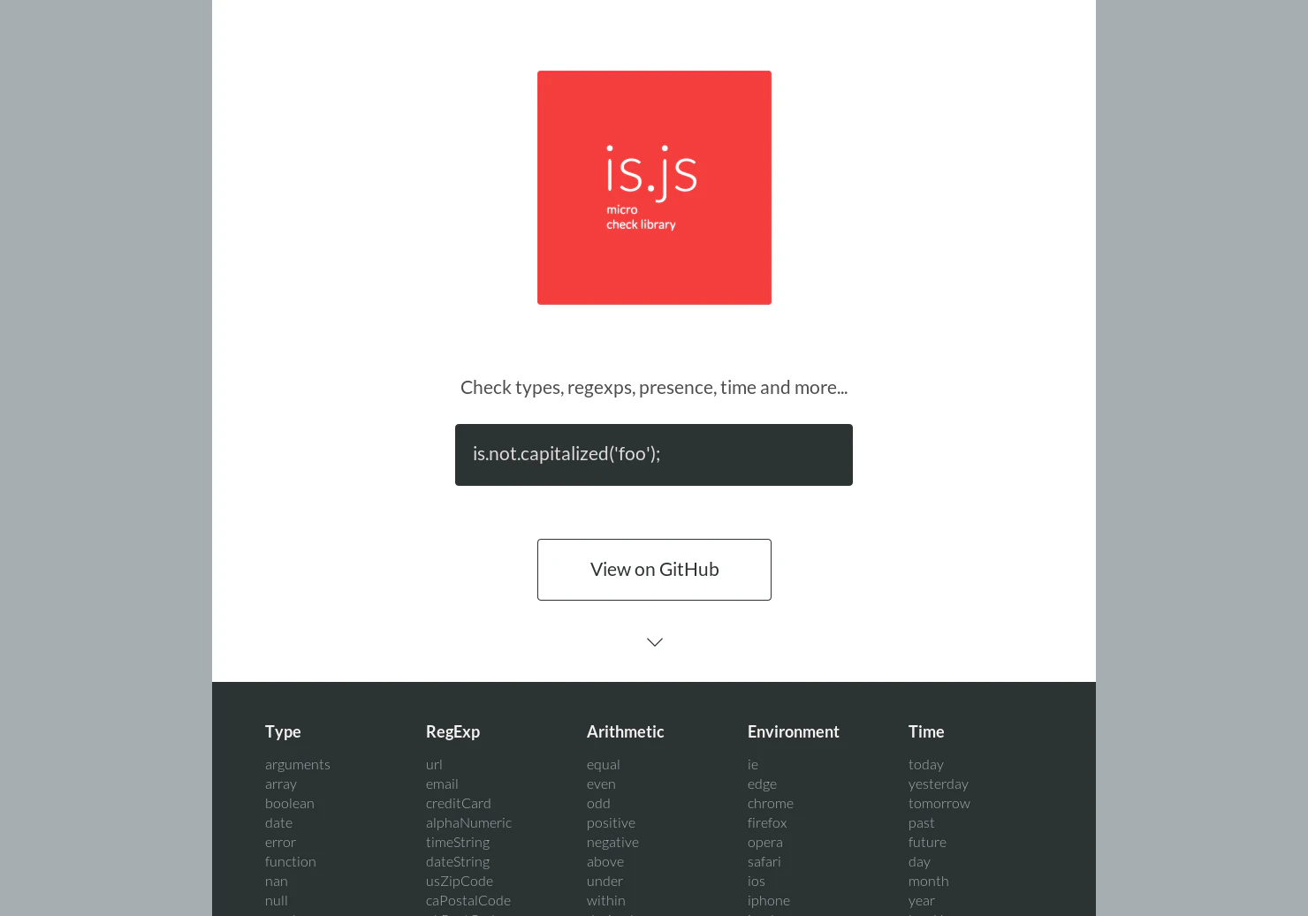Image resolution: width=1308 pixels, height=916 pixels.
Task: Go to the within check
Action: (x=606, y=901)
